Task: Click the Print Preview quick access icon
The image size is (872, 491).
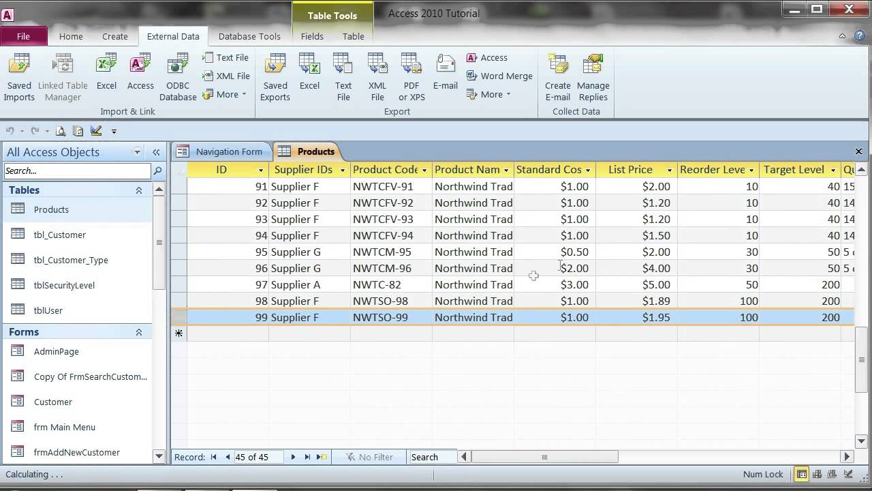Action: tap(61, 131)
